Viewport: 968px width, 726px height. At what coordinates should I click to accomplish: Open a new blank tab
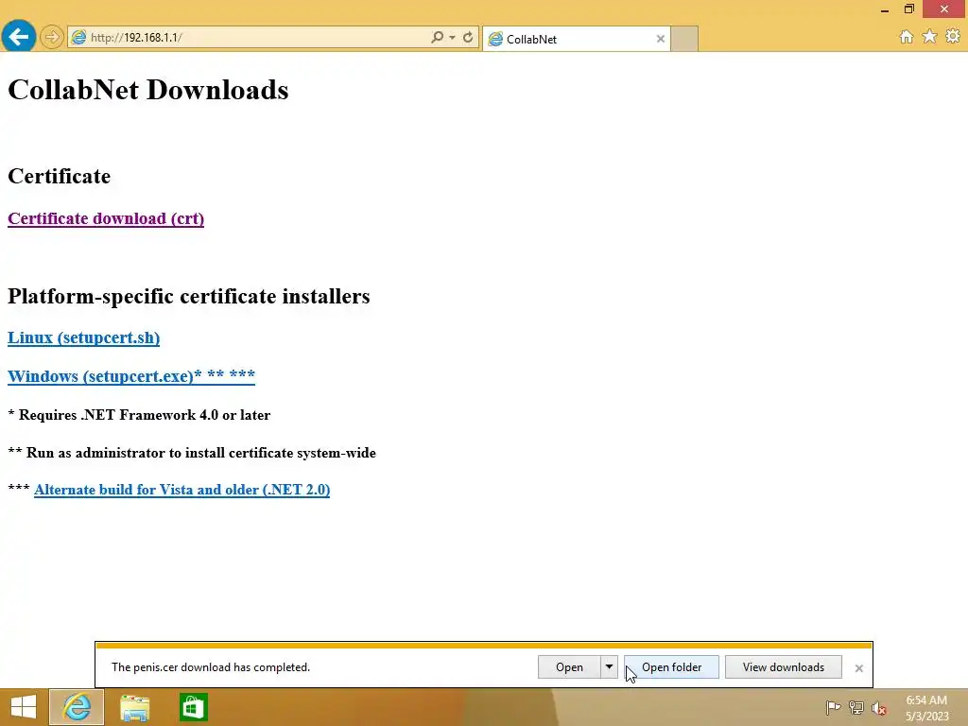tap(684, 39)
